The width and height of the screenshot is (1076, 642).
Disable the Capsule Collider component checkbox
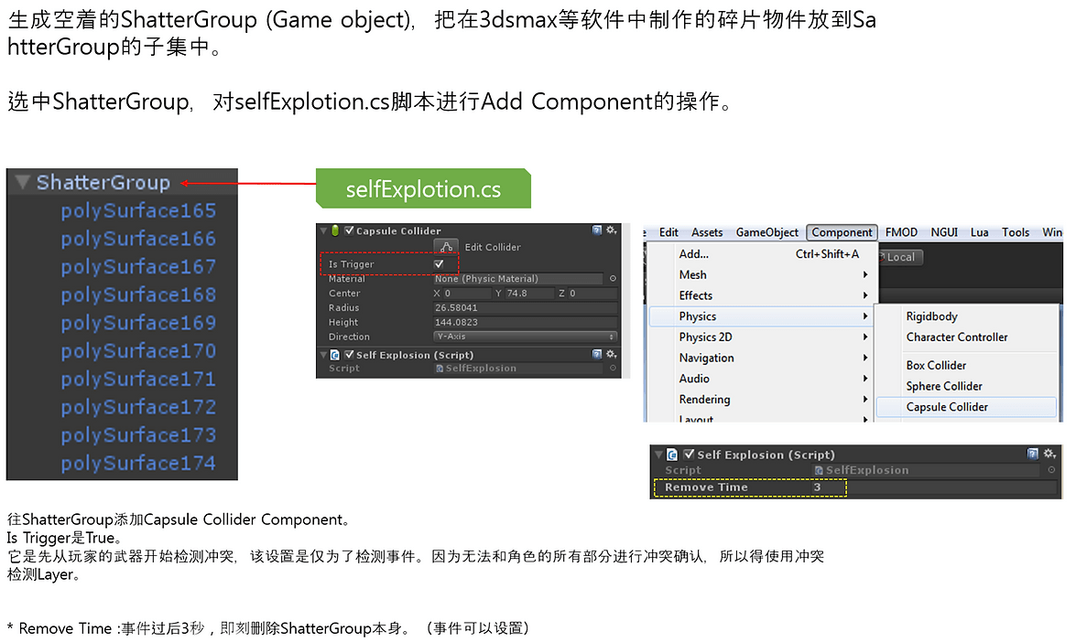coord(349,231)
